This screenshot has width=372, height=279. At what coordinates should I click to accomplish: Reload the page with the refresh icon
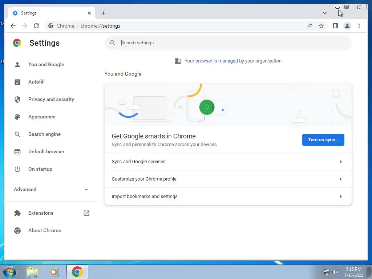[36, 26]
